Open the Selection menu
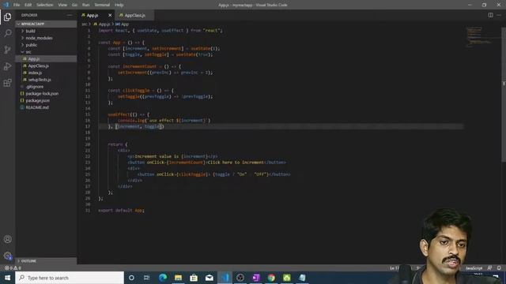Screen dimensions: 506x284 click(44, 5)
